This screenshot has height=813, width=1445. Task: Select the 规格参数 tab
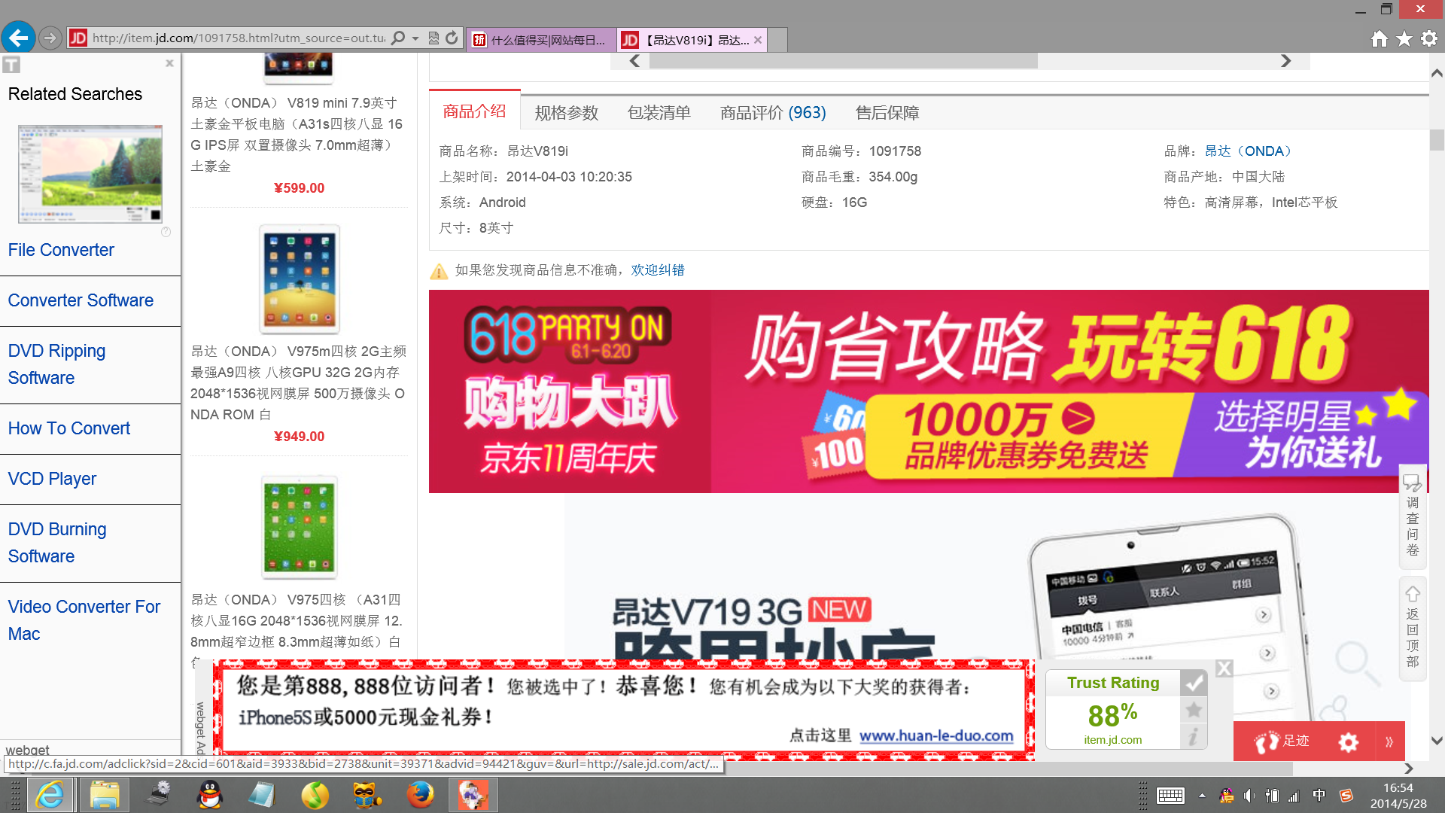point(567,113)
